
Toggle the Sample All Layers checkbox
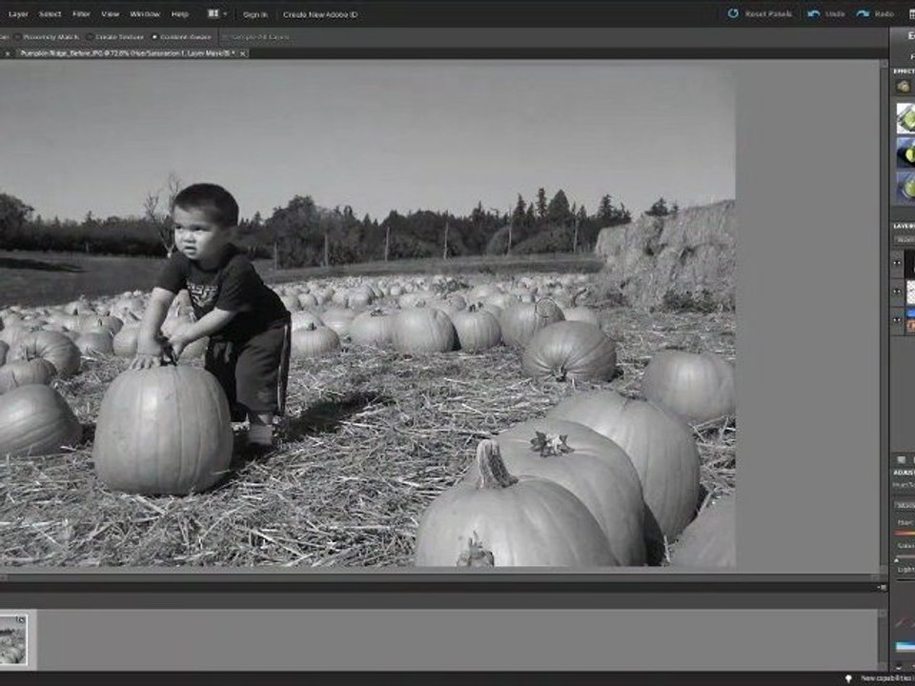tap(256, 37)
